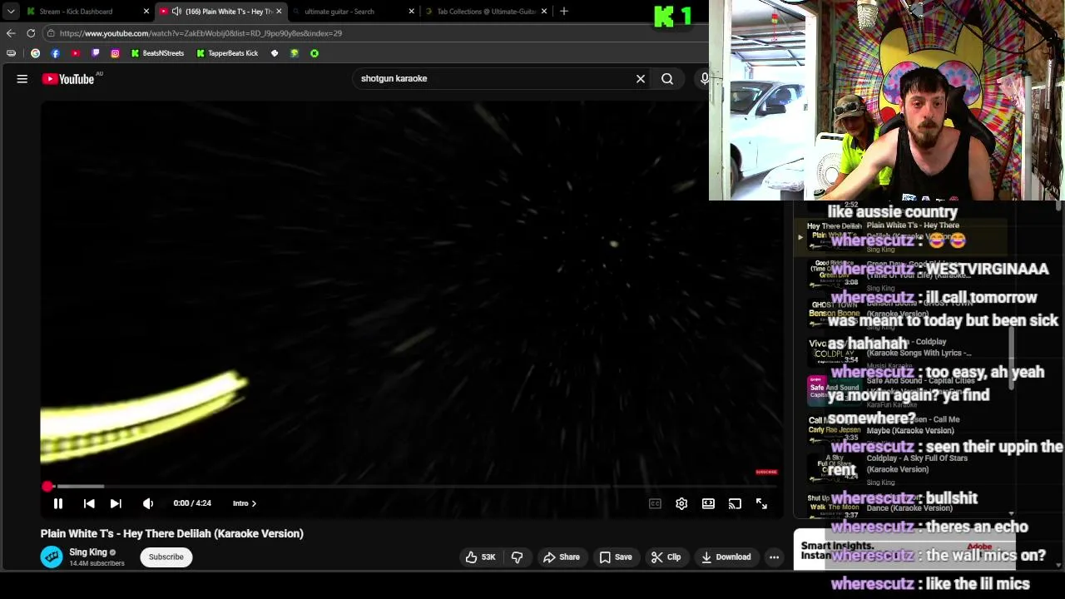Seek on the video progress bar
The height and width of the screenshot is (599, 1065).
[x=411, y=487]
